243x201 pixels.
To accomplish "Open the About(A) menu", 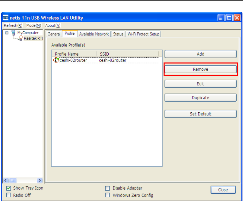I will [53, 25].
